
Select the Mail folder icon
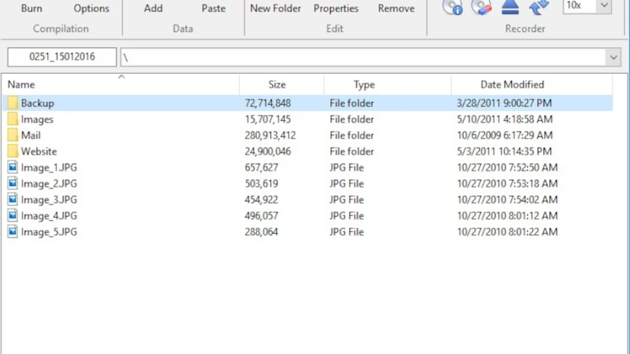pyautogui.click(x=13, y=136)
